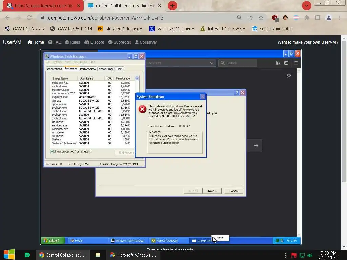Select the System Idle Process row
Viewport: 347px width, 260px height.
(x=93, y=143)
